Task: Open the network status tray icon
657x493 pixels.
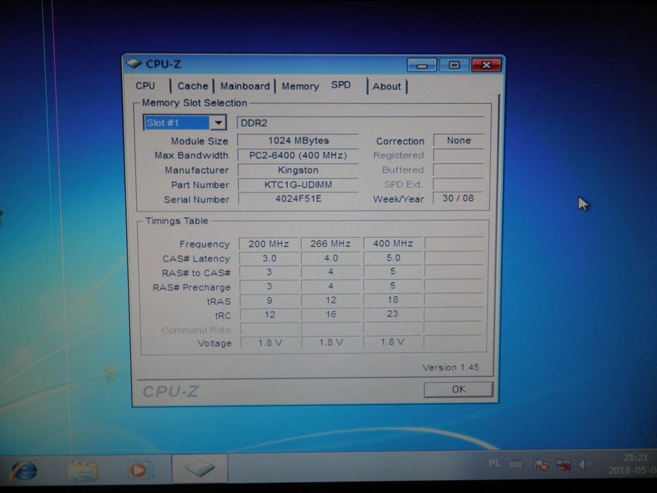Action: tap(563, 465)
